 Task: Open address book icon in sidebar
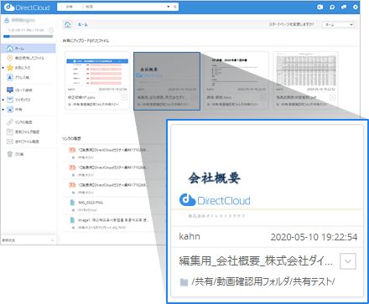point(10,77)
